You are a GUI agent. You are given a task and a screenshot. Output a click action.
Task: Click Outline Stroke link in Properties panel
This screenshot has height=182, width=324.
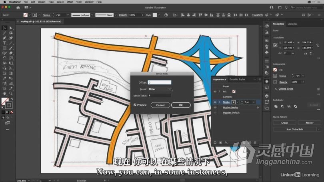coord(286,89)
